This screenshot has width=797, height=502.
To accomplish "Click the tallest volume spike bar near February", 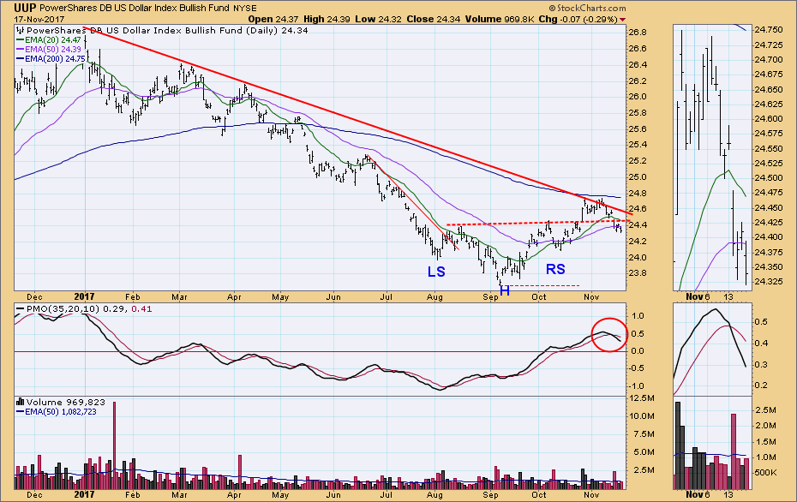I will [114, 445].
